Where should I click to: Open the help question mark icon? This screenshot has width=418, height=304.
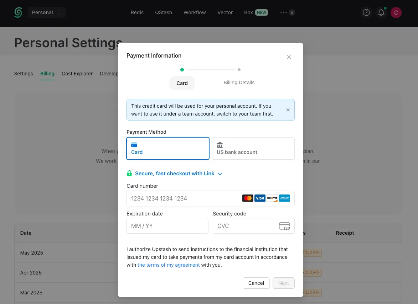[366, 12]
